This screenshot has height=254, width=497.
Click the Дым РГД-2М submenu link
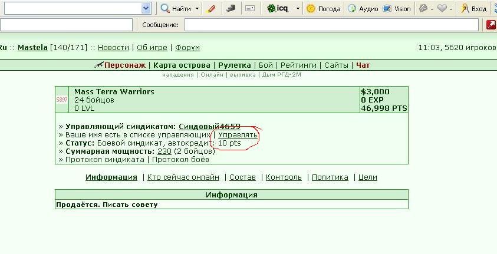[281, 75]
